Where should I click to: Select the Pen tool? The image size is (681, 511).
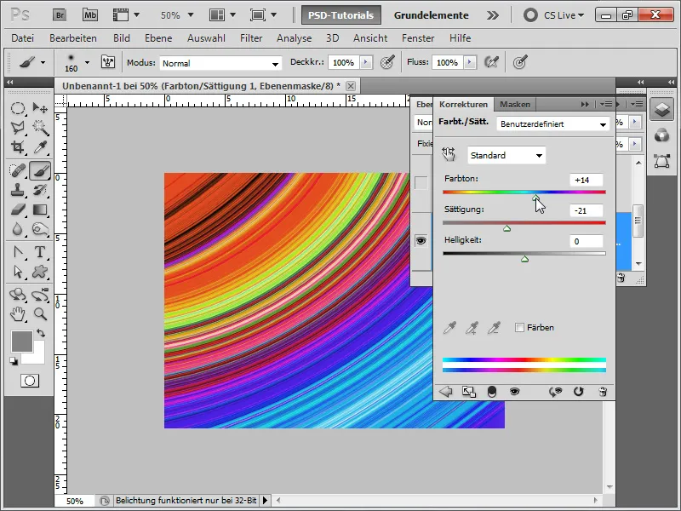pos(17,252)
